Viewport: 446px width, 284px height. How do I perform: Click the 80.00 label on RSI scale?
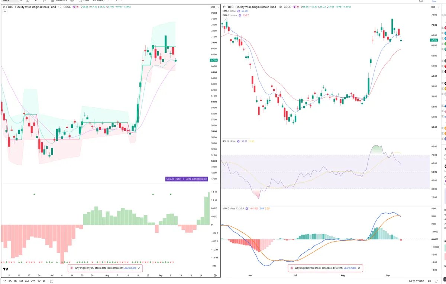(434, 146)
